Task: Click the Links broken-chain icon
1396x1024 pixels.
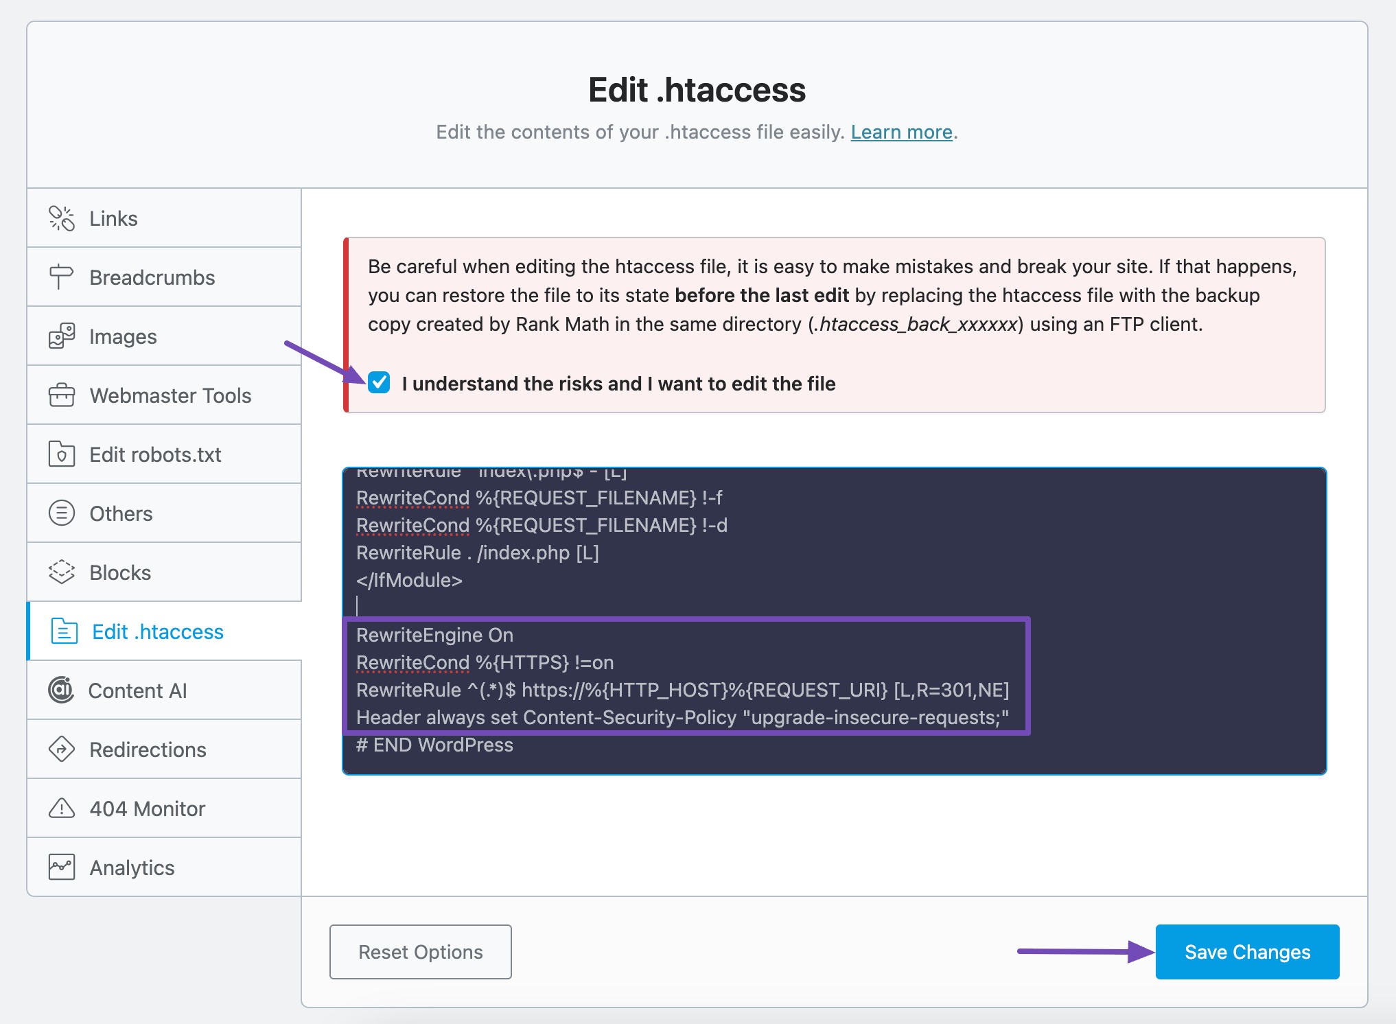Action: 61,218
